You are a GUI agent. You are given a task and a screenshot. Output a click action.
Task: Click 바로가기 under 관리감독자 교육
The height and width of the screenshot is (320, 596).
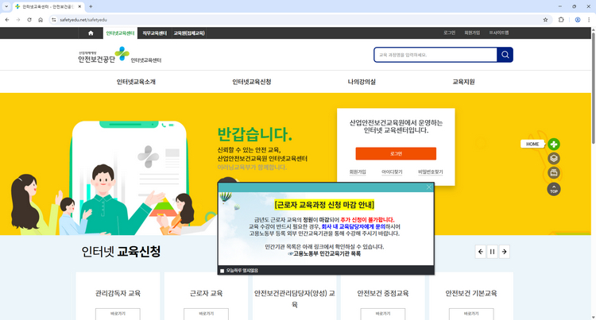(x=118, y=314)
